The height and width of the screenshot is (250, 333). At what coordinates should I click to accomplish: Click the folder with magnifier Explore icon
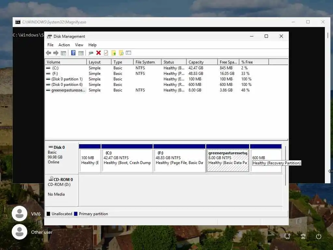(121, 53)
